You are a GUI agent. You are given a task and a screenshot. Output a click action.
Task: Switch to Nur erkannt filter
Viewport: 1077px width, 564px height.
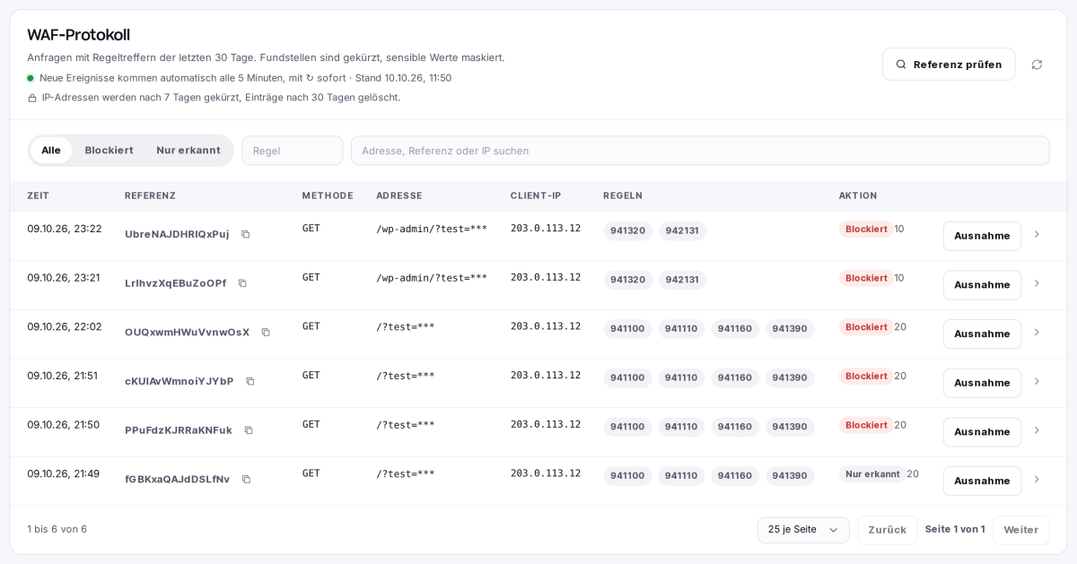[188, 151]
